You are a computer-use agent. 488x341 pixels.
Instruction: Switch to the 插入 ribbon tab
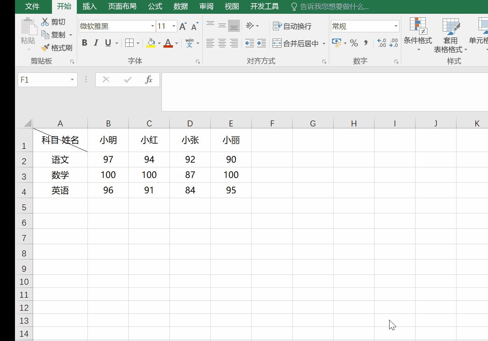pyautogui.click(x=89, y=6)
